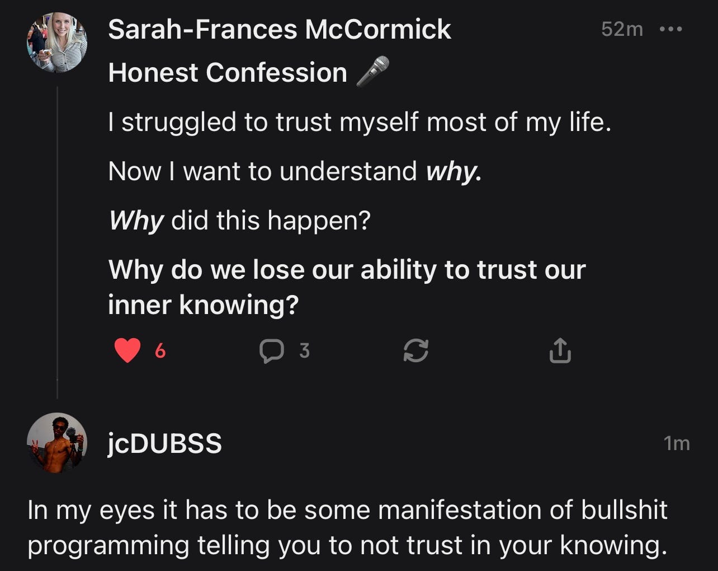The image size is (718, 571).
Task: View Sarah-Frances McCormick's profile picture
Action: 57,43
